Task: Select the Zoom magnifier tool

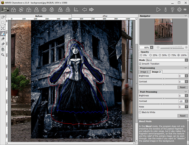Action: pos(3,55)
